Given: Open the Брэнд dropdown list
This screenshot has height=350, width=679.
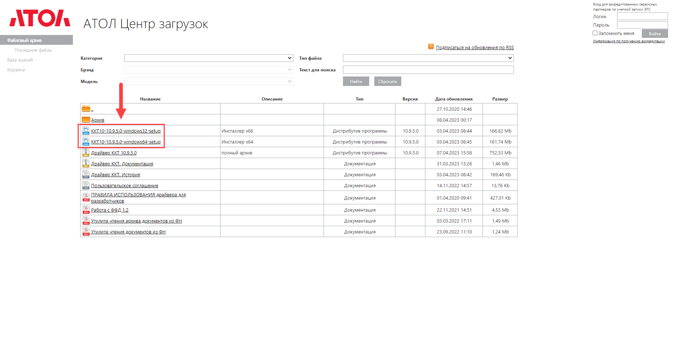Looking at the screenshot, I should point(208,70).
